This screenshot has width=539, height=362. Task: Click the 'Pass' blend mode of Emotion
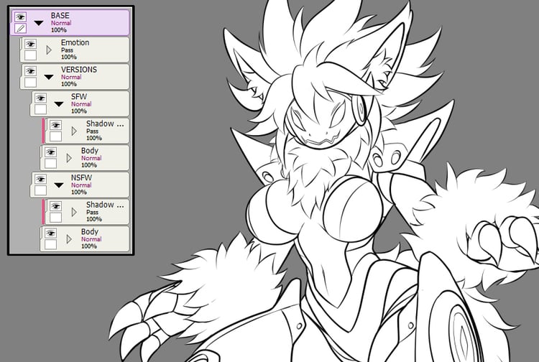[67, 50]
